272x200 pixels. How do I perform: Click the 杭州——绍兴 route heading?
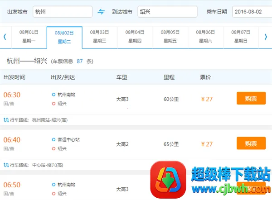[27, 61]
